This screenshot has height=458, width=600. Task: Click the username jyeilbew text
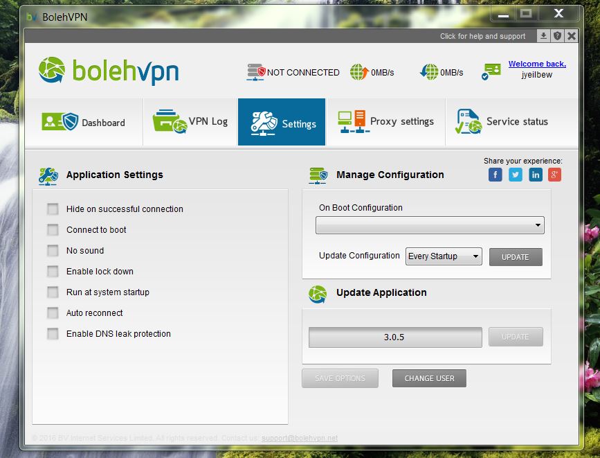pos(536,75)
